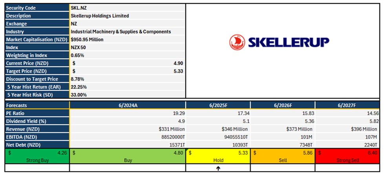Click the Forecasts header cell
Screen dimensions: 384x175
37,105
